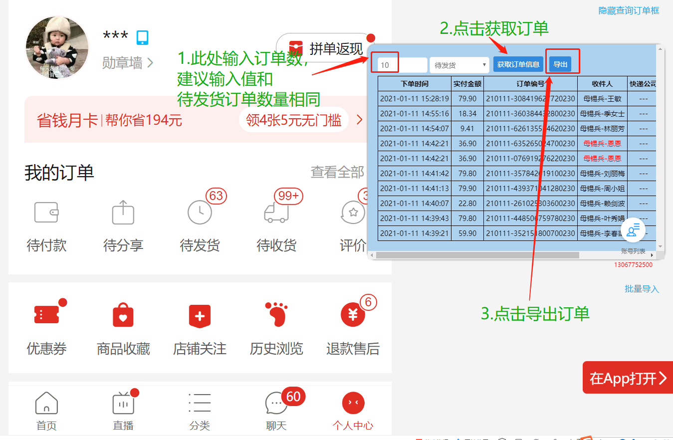The width and height of the screenshot is (673, 440).
Task: Open the 待发货 clock icon
Action: click(x=200, y=213)
